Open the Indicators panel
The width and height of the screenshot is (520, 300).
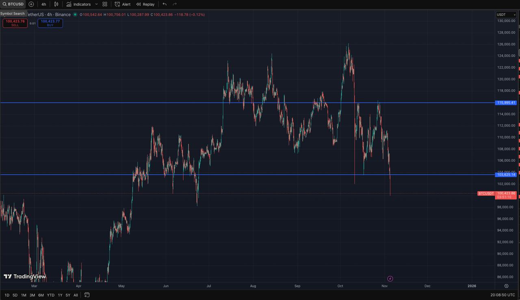click(x=78, y=4)
